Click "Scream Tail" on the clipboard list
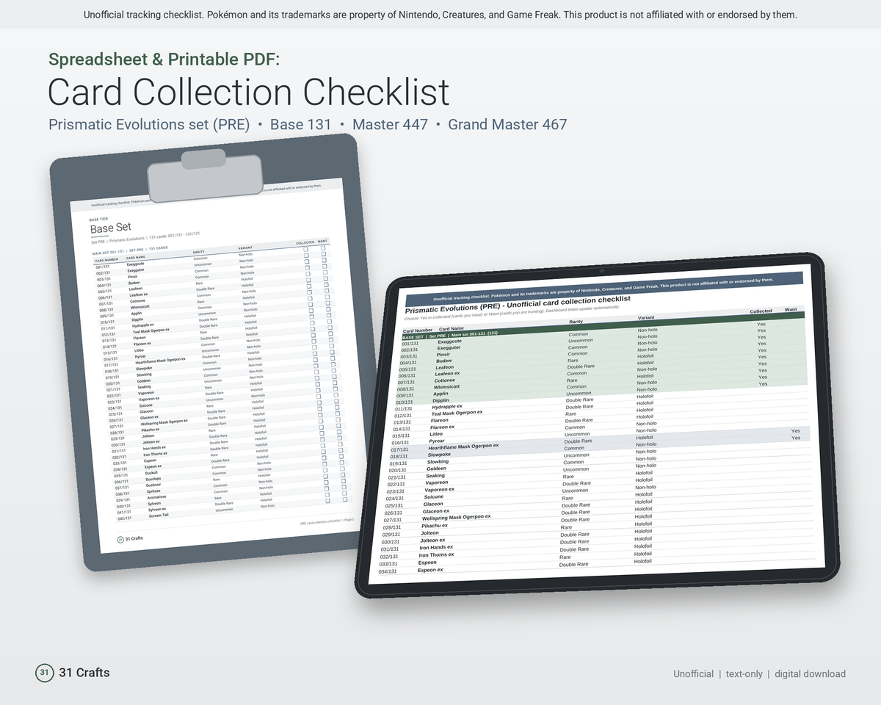 159,516
